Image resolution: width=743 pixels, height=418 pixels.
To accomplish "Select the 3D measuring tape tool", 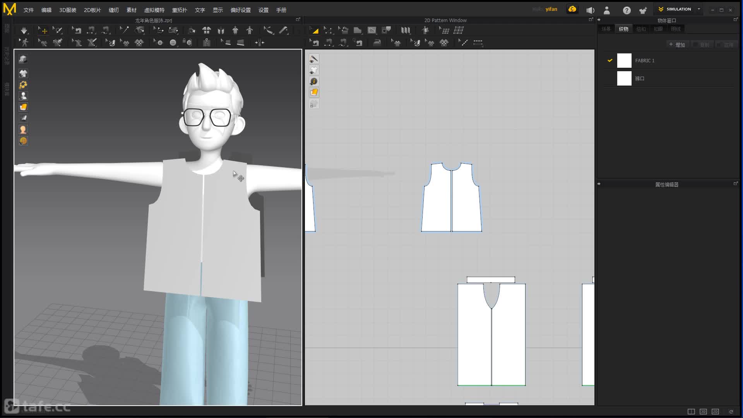I will (284, 30).
